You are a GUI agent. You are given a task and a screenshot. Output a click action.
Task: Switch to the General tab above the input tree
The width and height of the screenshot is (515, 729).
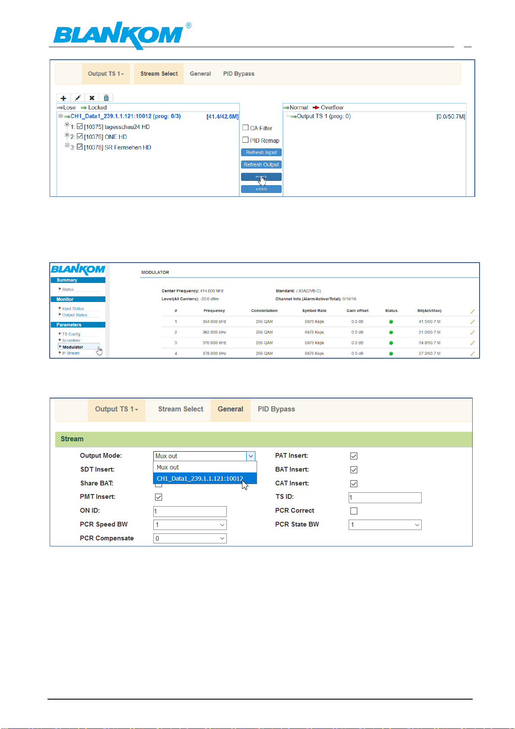pyautogui.click(x=200, y=74)
